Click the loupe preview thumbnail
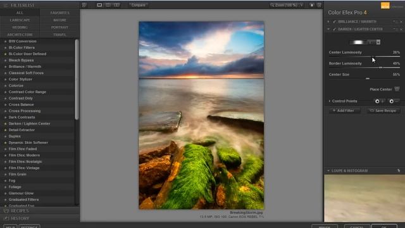The image size is (405, 228). pyautogui.click(x=364, y=198)
